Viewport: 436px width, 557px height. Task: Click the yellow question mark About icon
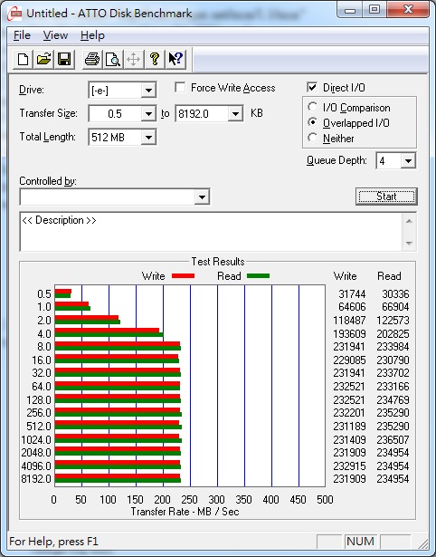(x=155, y=59)
